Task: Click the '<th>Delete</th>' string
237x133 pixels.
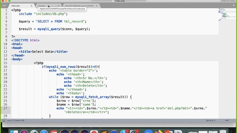Action: point(89,85)
